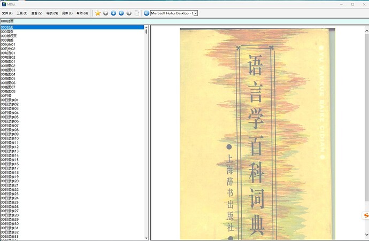Viewport: 369px width, 241px height.
Task: Click the grey up-arrow previous entry icon
Action: [x=106, y=13]
